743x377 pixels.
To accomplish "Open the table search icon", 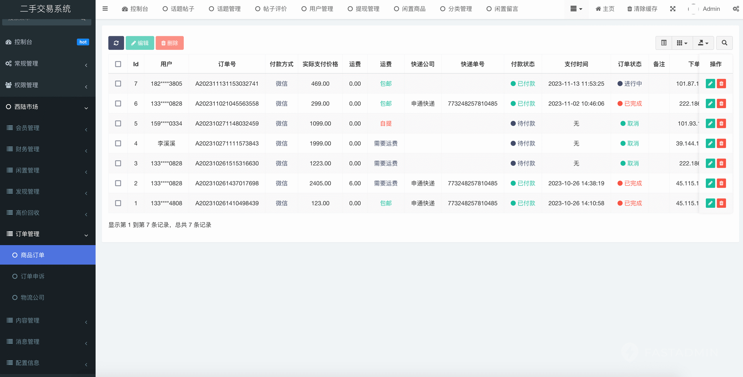I will click(724, 43).
